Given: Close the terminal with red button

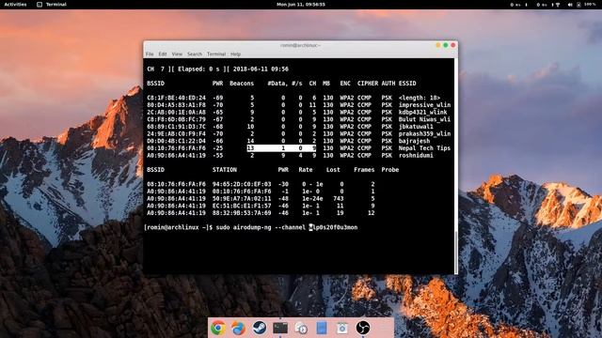Looking at the screenshot, I should (453, 45).
